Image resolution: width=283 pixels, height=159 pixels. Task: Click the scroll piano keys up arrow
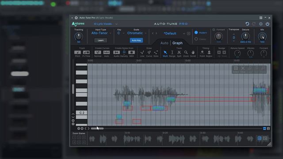(x=73, y=114)
